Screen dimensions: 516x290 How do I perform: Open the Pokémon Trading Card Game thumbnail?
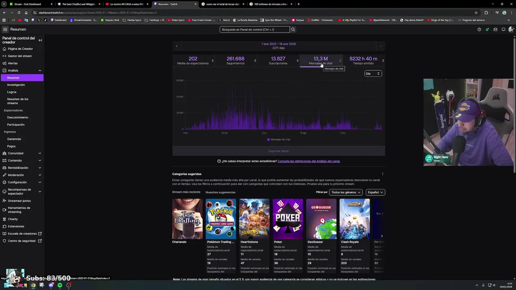(221, 219)
